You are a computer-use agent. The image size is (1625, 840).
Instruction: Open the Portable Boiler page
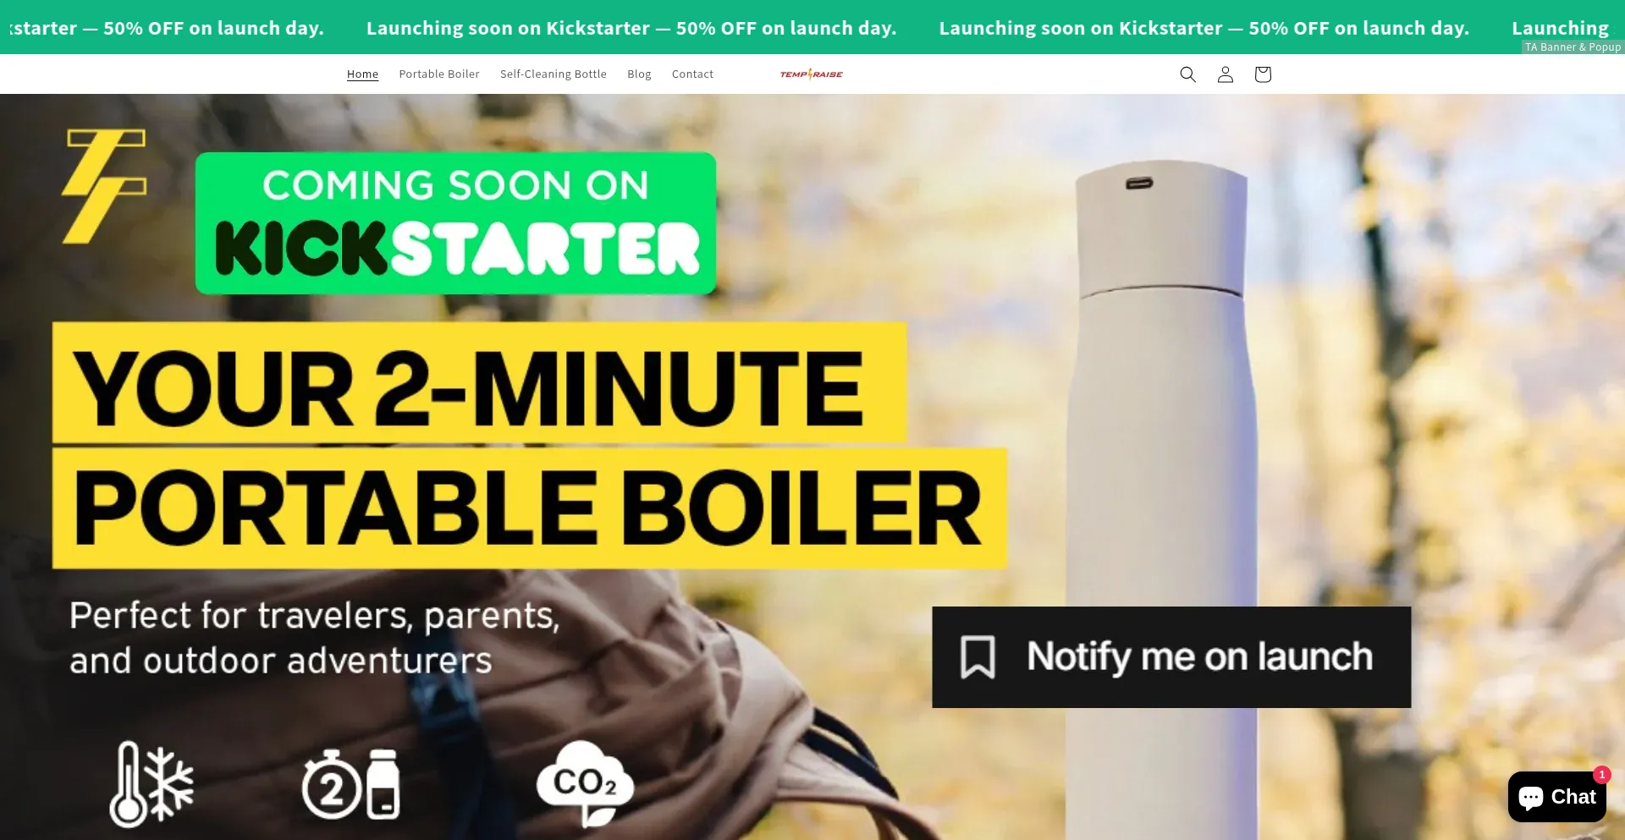tap(439, 74)
